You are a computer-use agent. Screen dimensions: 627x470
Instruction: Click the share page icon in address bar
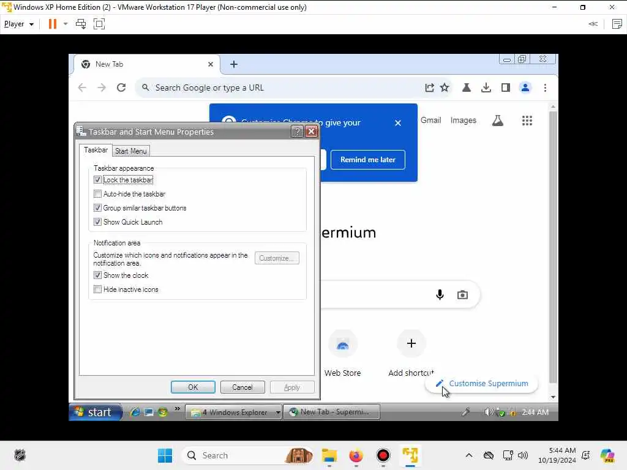click(429, 88)
